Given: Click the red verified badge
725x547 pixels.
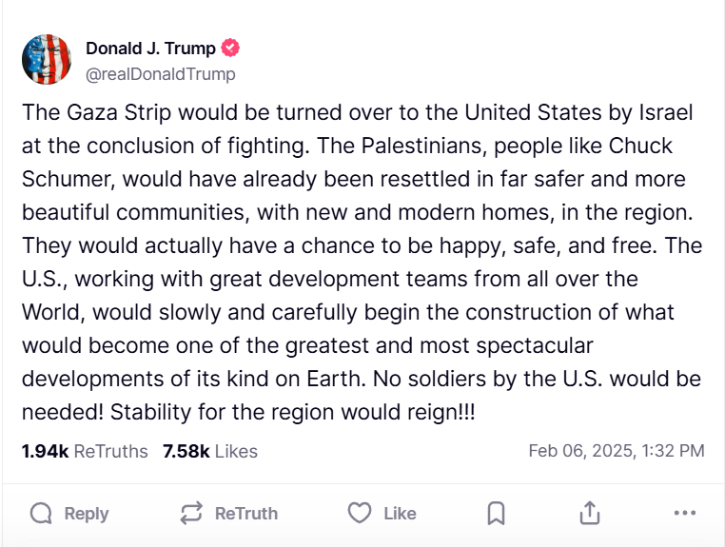Looking at the screenshot, I should [x=230, y=49].
